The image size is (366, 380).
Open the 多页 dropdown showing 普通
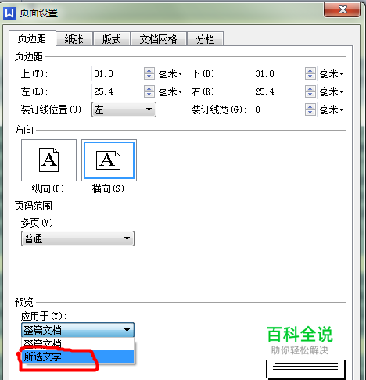point(77,238)
